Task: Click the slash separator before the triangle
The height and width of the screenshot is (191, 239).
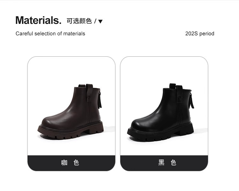Action: click(x=95, y=21)
